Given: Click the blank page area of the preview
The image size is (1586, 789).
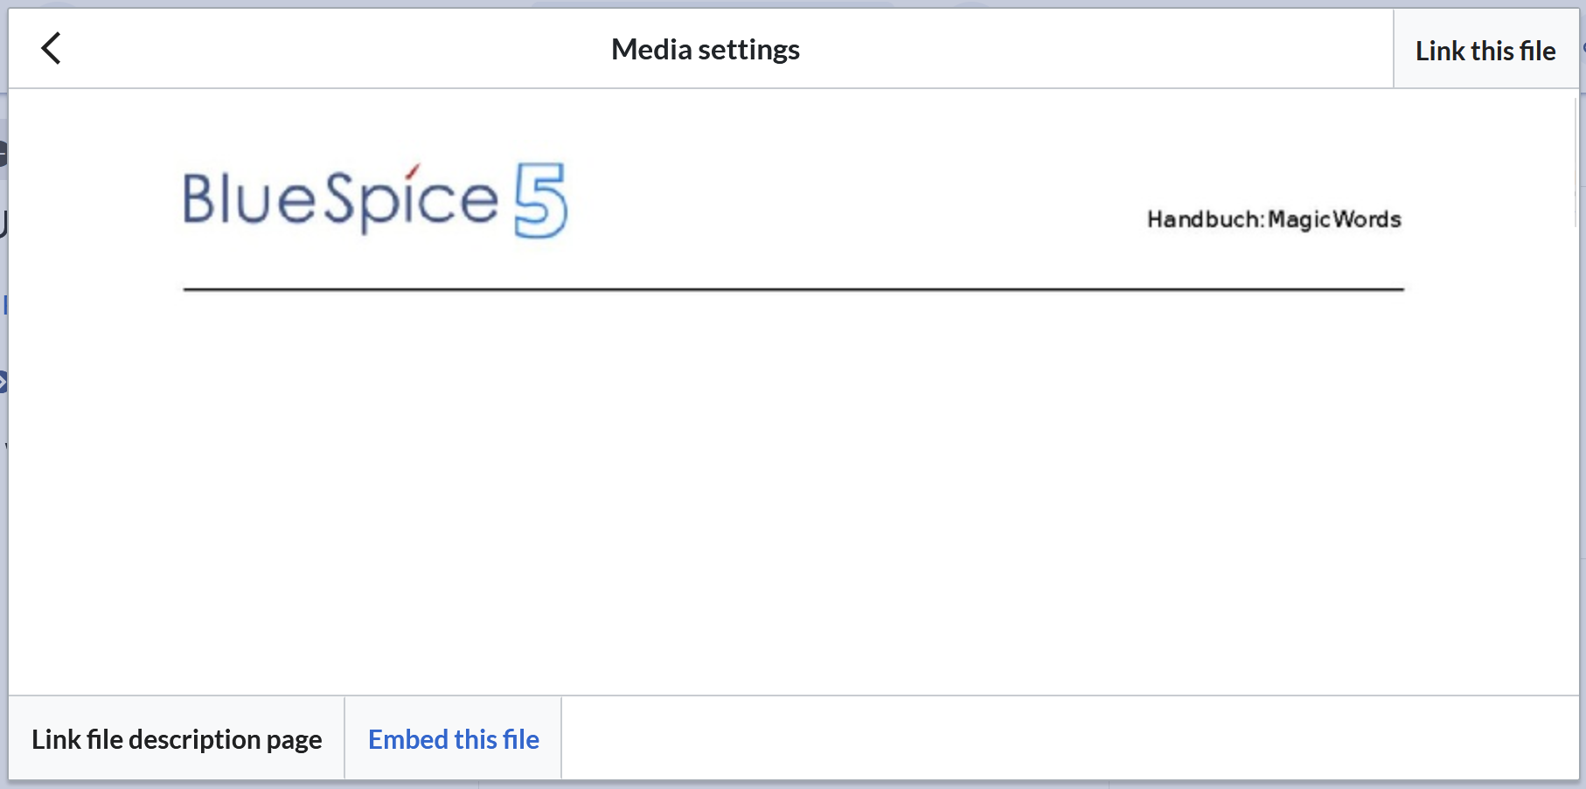Looking at the screenshot, I should point(792,489).
